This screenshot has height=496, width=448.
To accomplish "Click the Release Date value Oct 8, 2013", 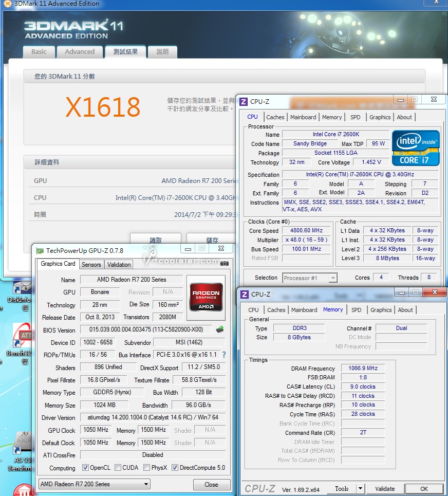I will click(100, 317).
